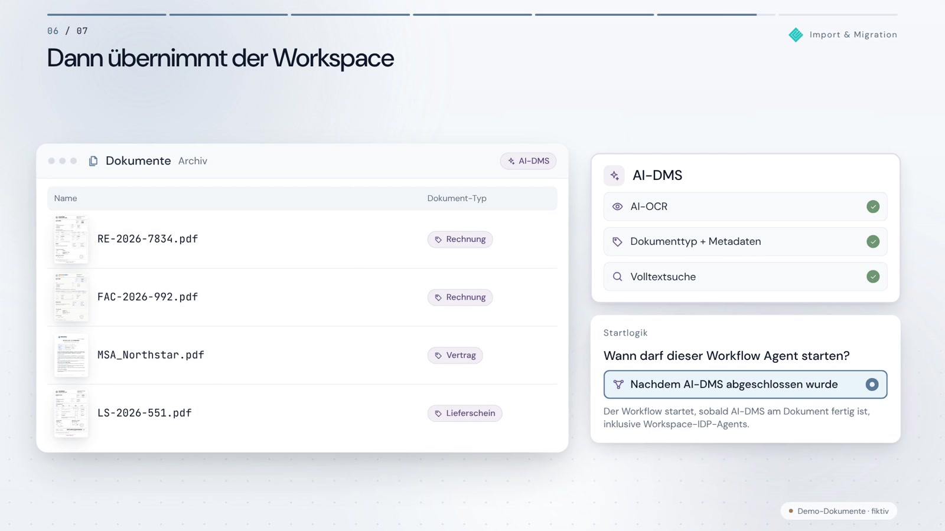Screen dimensions: 945x531
Task: Click the teal diamond Import & Migration logo
Action: [x=796, y=35]
